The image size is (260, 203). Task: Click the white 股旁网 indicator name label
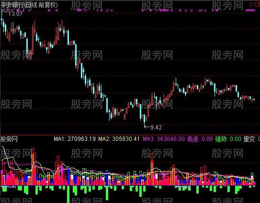9,139
